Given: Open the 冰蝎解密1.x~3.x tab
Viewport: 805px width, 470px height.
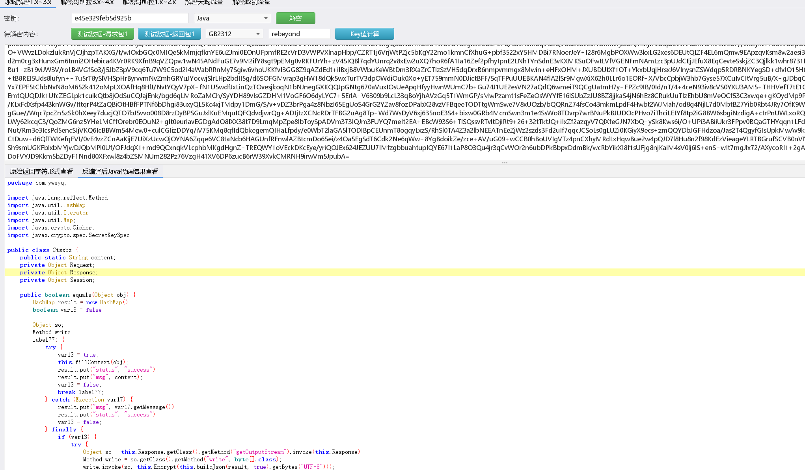Looking at the screenshot, I should [x=28, y=3].
